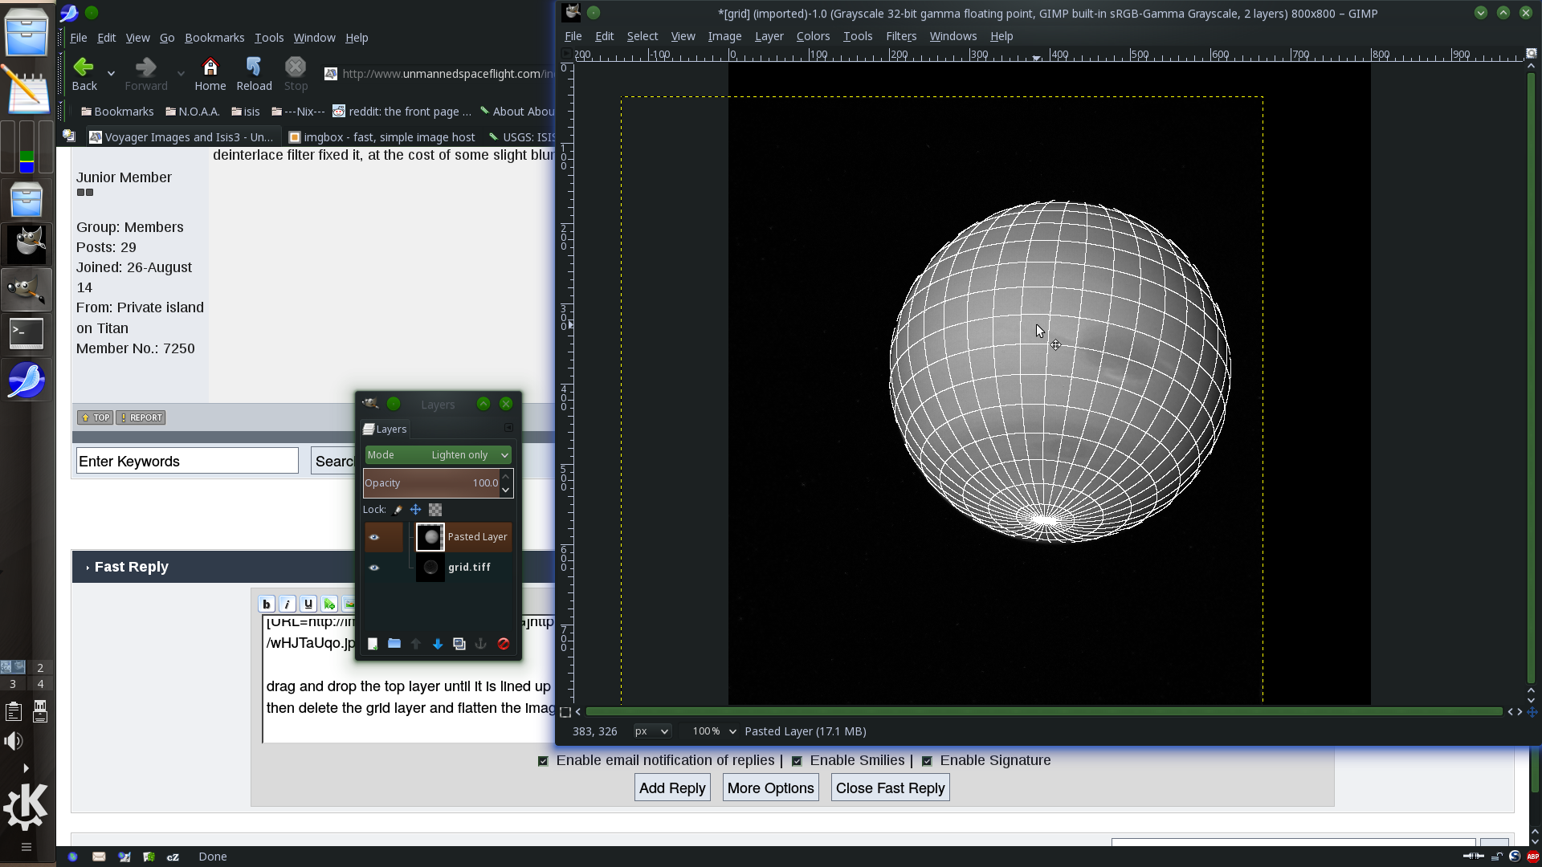Switch to virtual desktop 2
Image resolution: width=1542 pixels, height=867 pixels.
coord(40,668)
